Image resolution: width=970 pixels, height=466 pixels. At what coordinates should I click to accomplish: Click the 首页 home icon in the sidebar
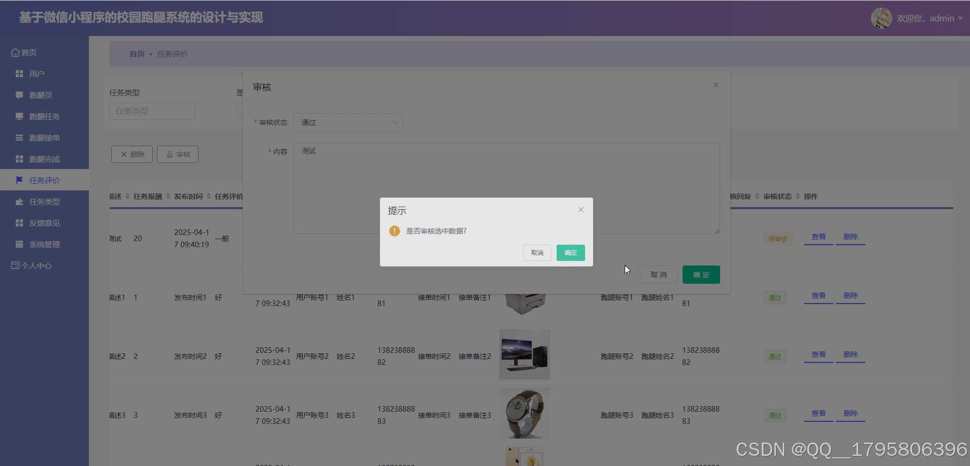click(15, 52)
